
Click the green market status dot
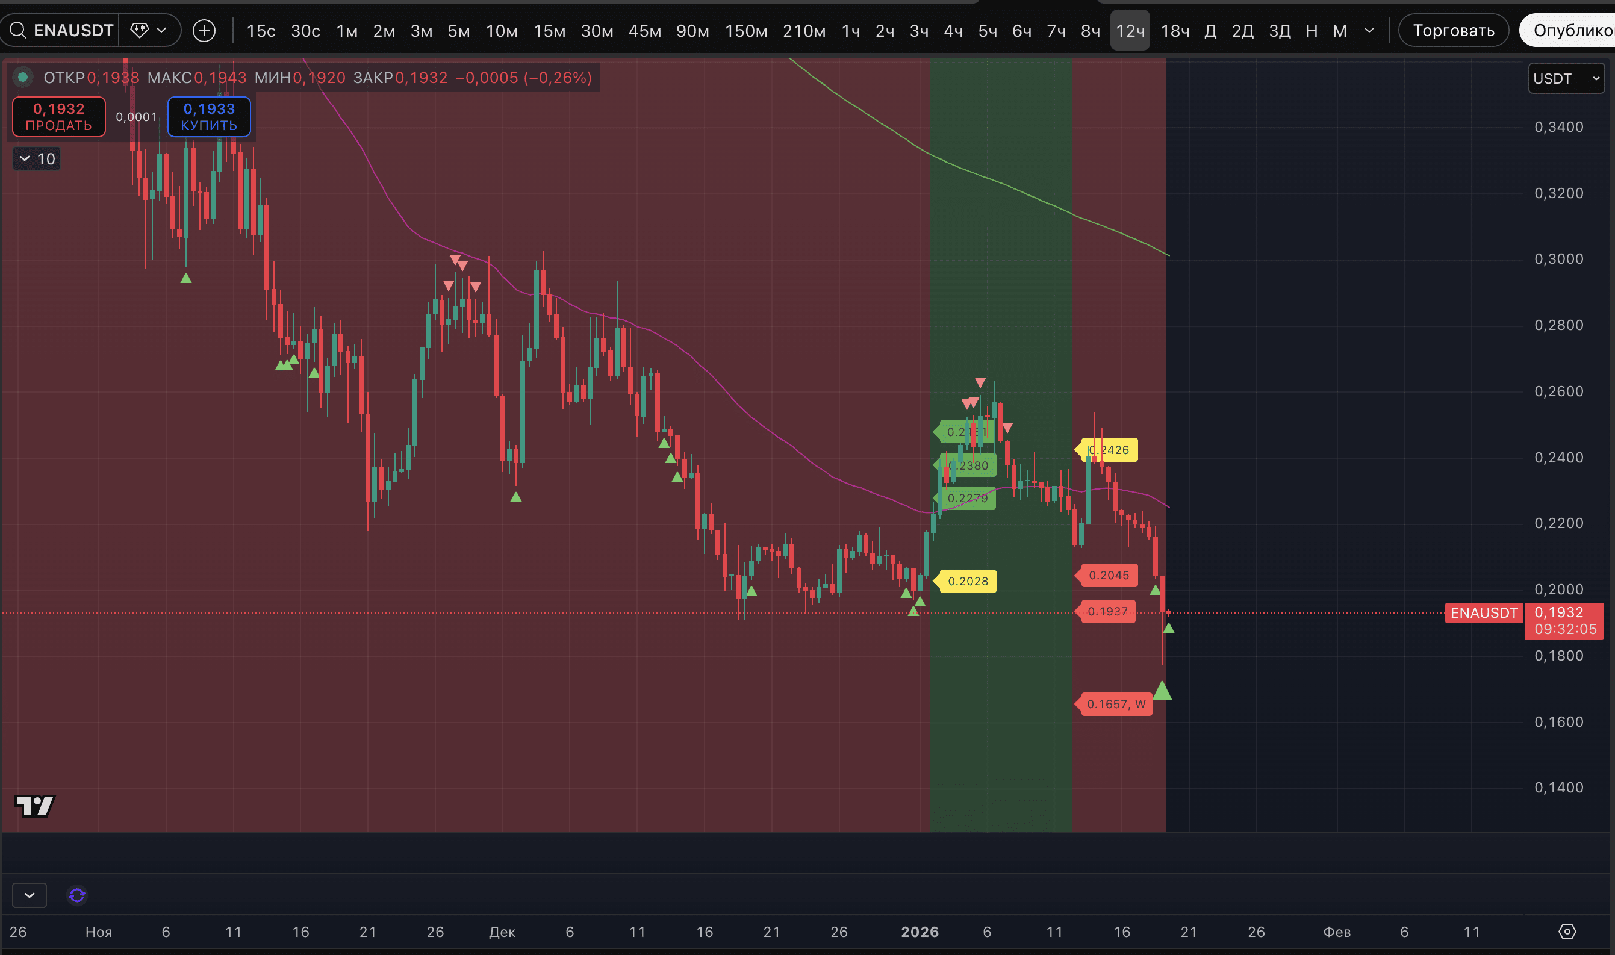click(x=23, y=78)
